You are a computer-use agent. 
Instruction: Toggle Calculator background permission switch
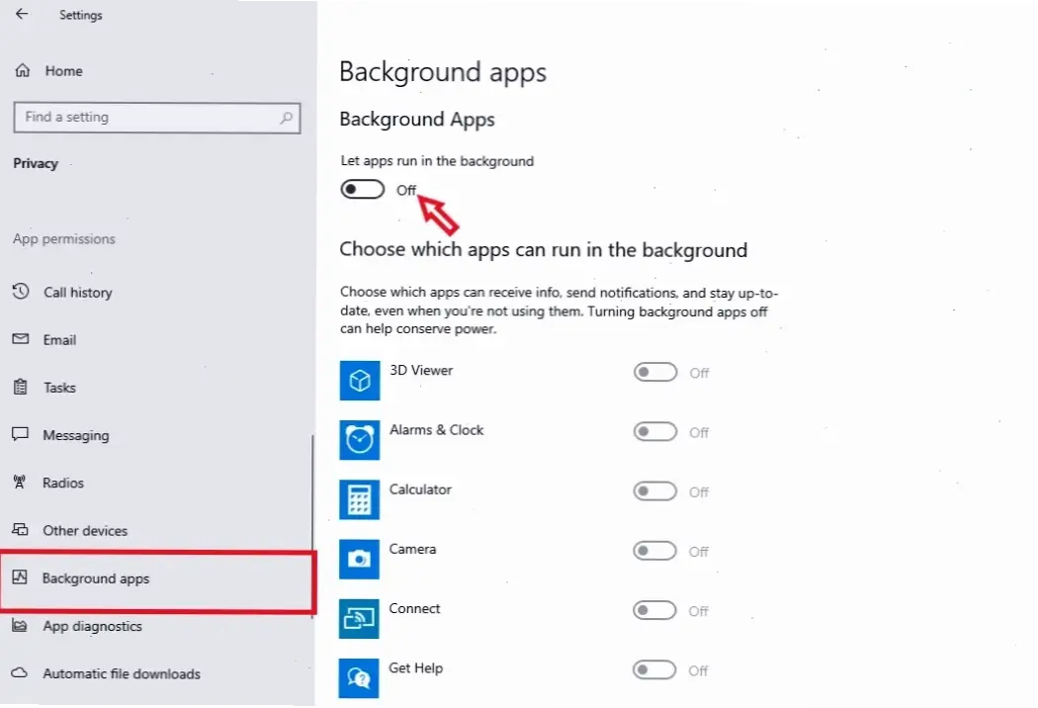pyautogui.click(x=654, y=491)
